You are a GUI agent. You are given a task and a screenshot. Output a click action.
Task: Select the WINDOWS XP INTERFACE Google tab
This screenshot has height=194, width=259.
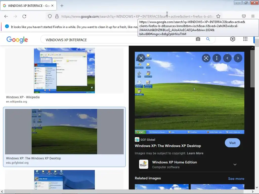click(x=28, y=6)
